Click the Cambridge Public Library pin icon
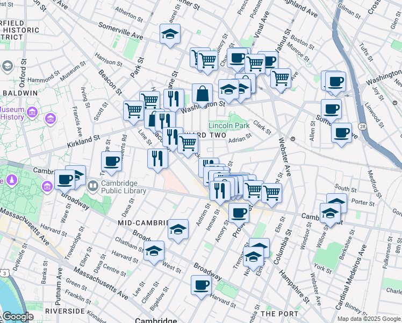 coord(93,186)
